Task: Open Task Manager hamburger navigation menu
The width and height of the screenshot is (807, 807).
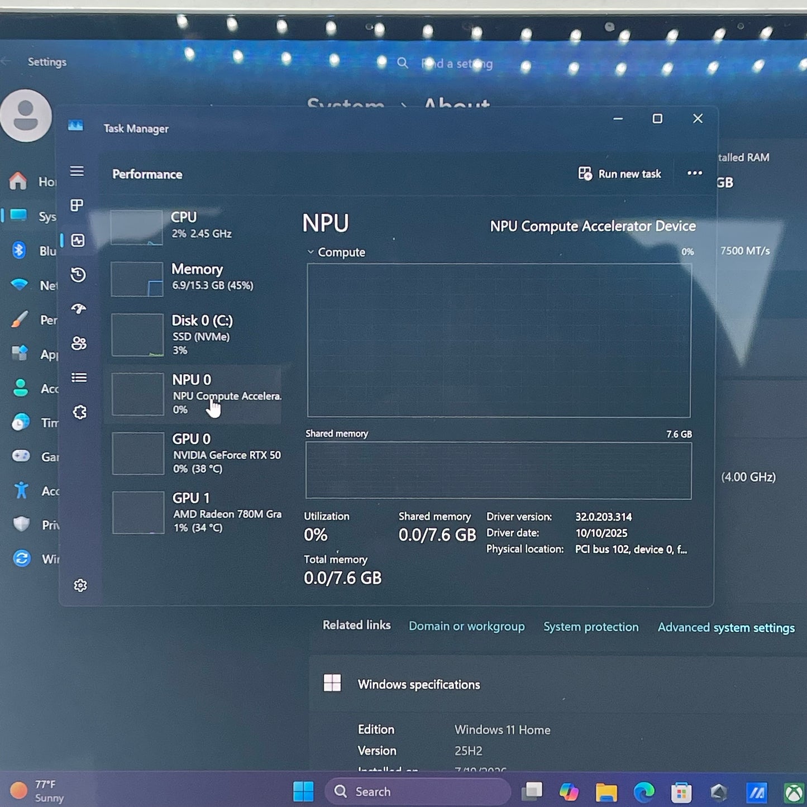Action: tap(77, 171)
